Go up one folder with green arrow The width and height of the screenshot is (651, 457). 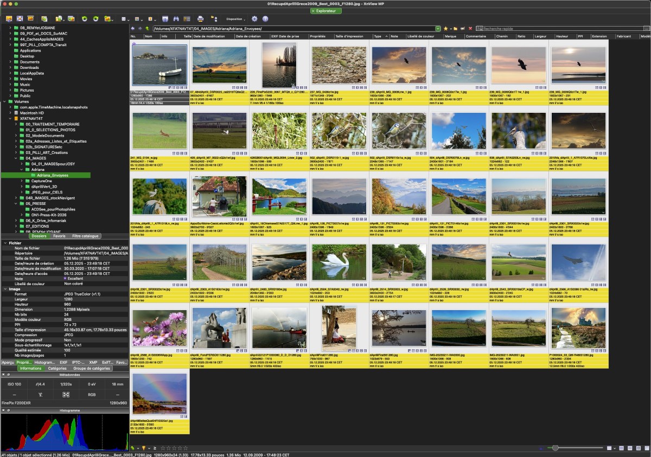(147, 28)
